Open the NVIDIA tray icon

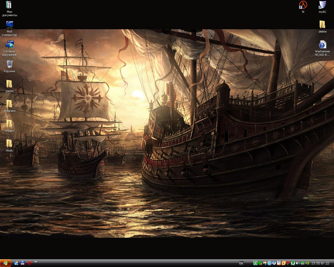[x=307, y=263]
